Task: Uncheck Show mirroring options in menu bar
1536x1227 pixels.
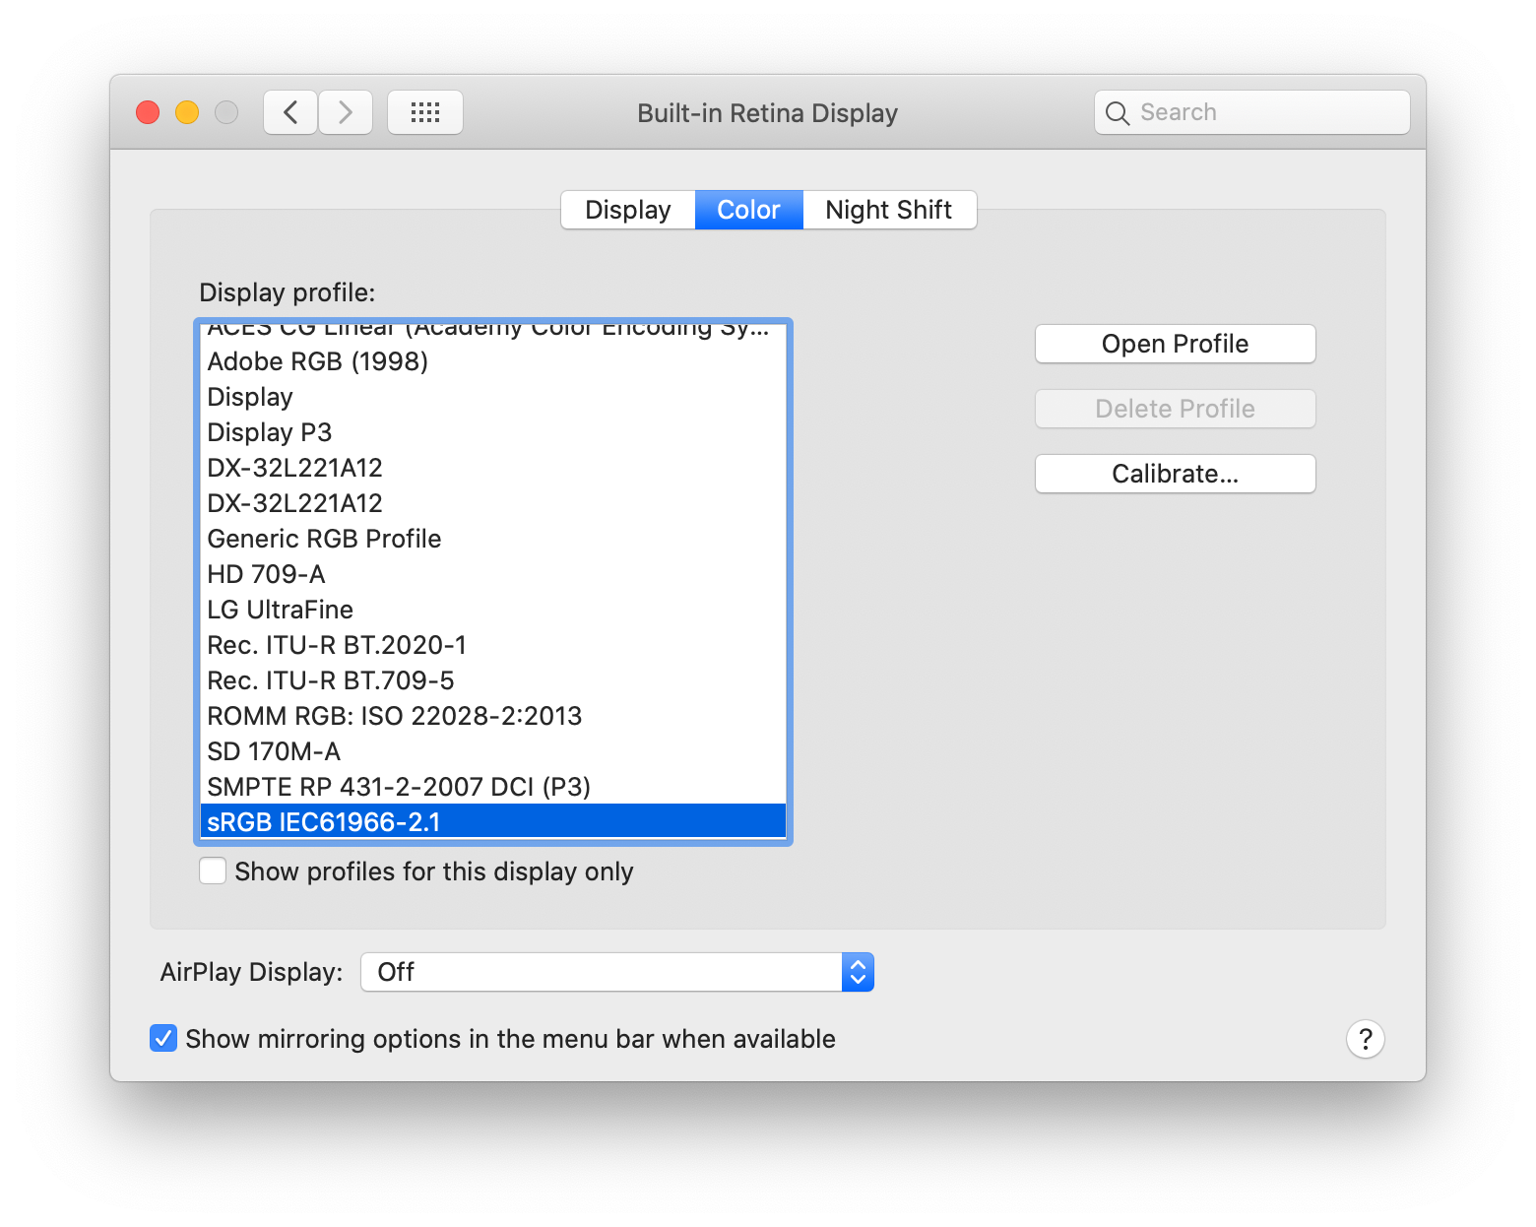Action: tap(163, 1038)
